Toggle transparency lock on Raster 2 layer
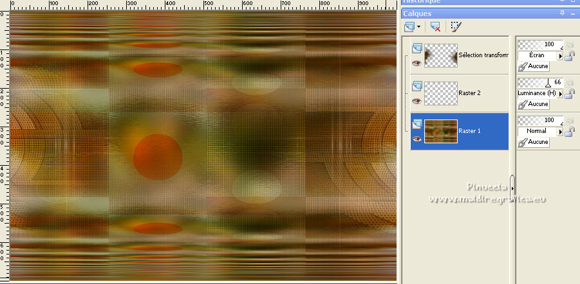 click(570, 93)
